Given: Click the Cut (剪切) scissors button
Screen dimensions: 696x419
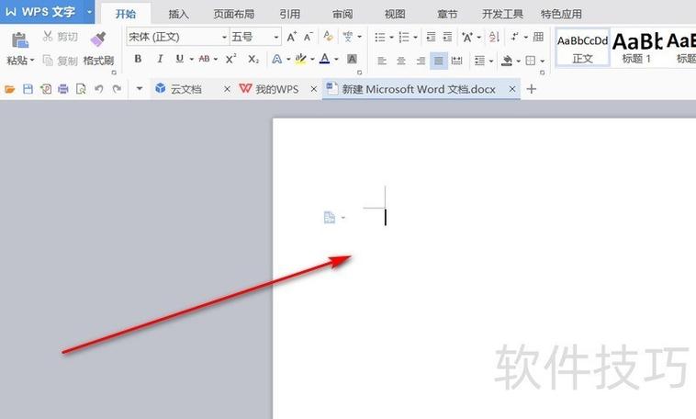Looking at the screenshot, I should 60,37.
